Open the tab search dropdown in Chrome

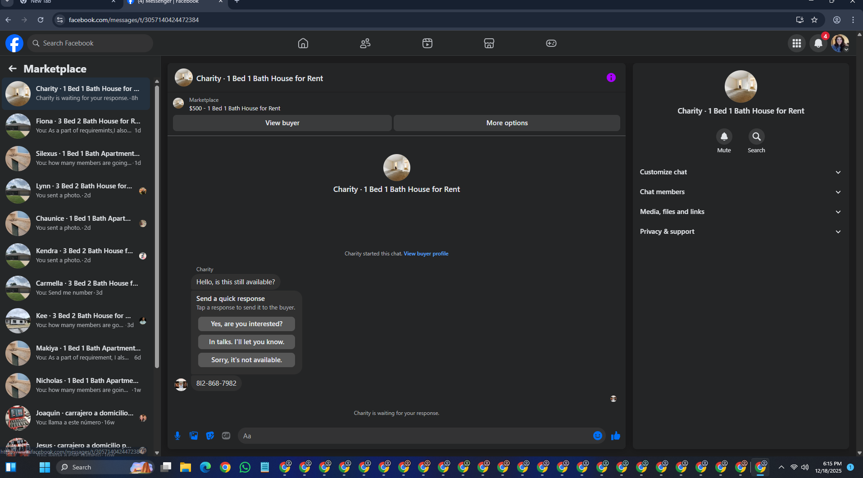[x=7, y=2]
